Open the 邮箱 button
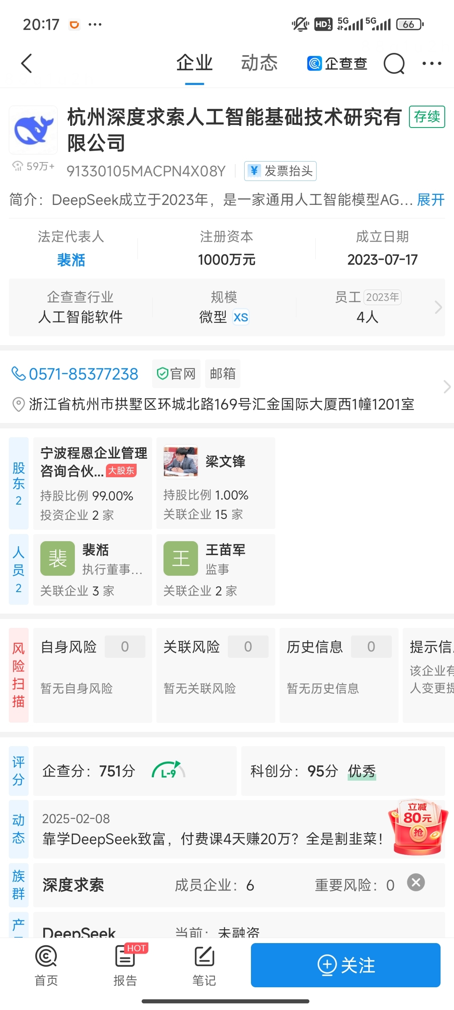 click(223, 374)
